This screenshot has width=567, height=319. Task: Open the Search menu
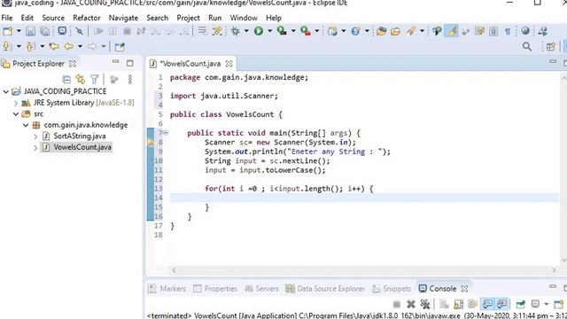click(158, 18)
